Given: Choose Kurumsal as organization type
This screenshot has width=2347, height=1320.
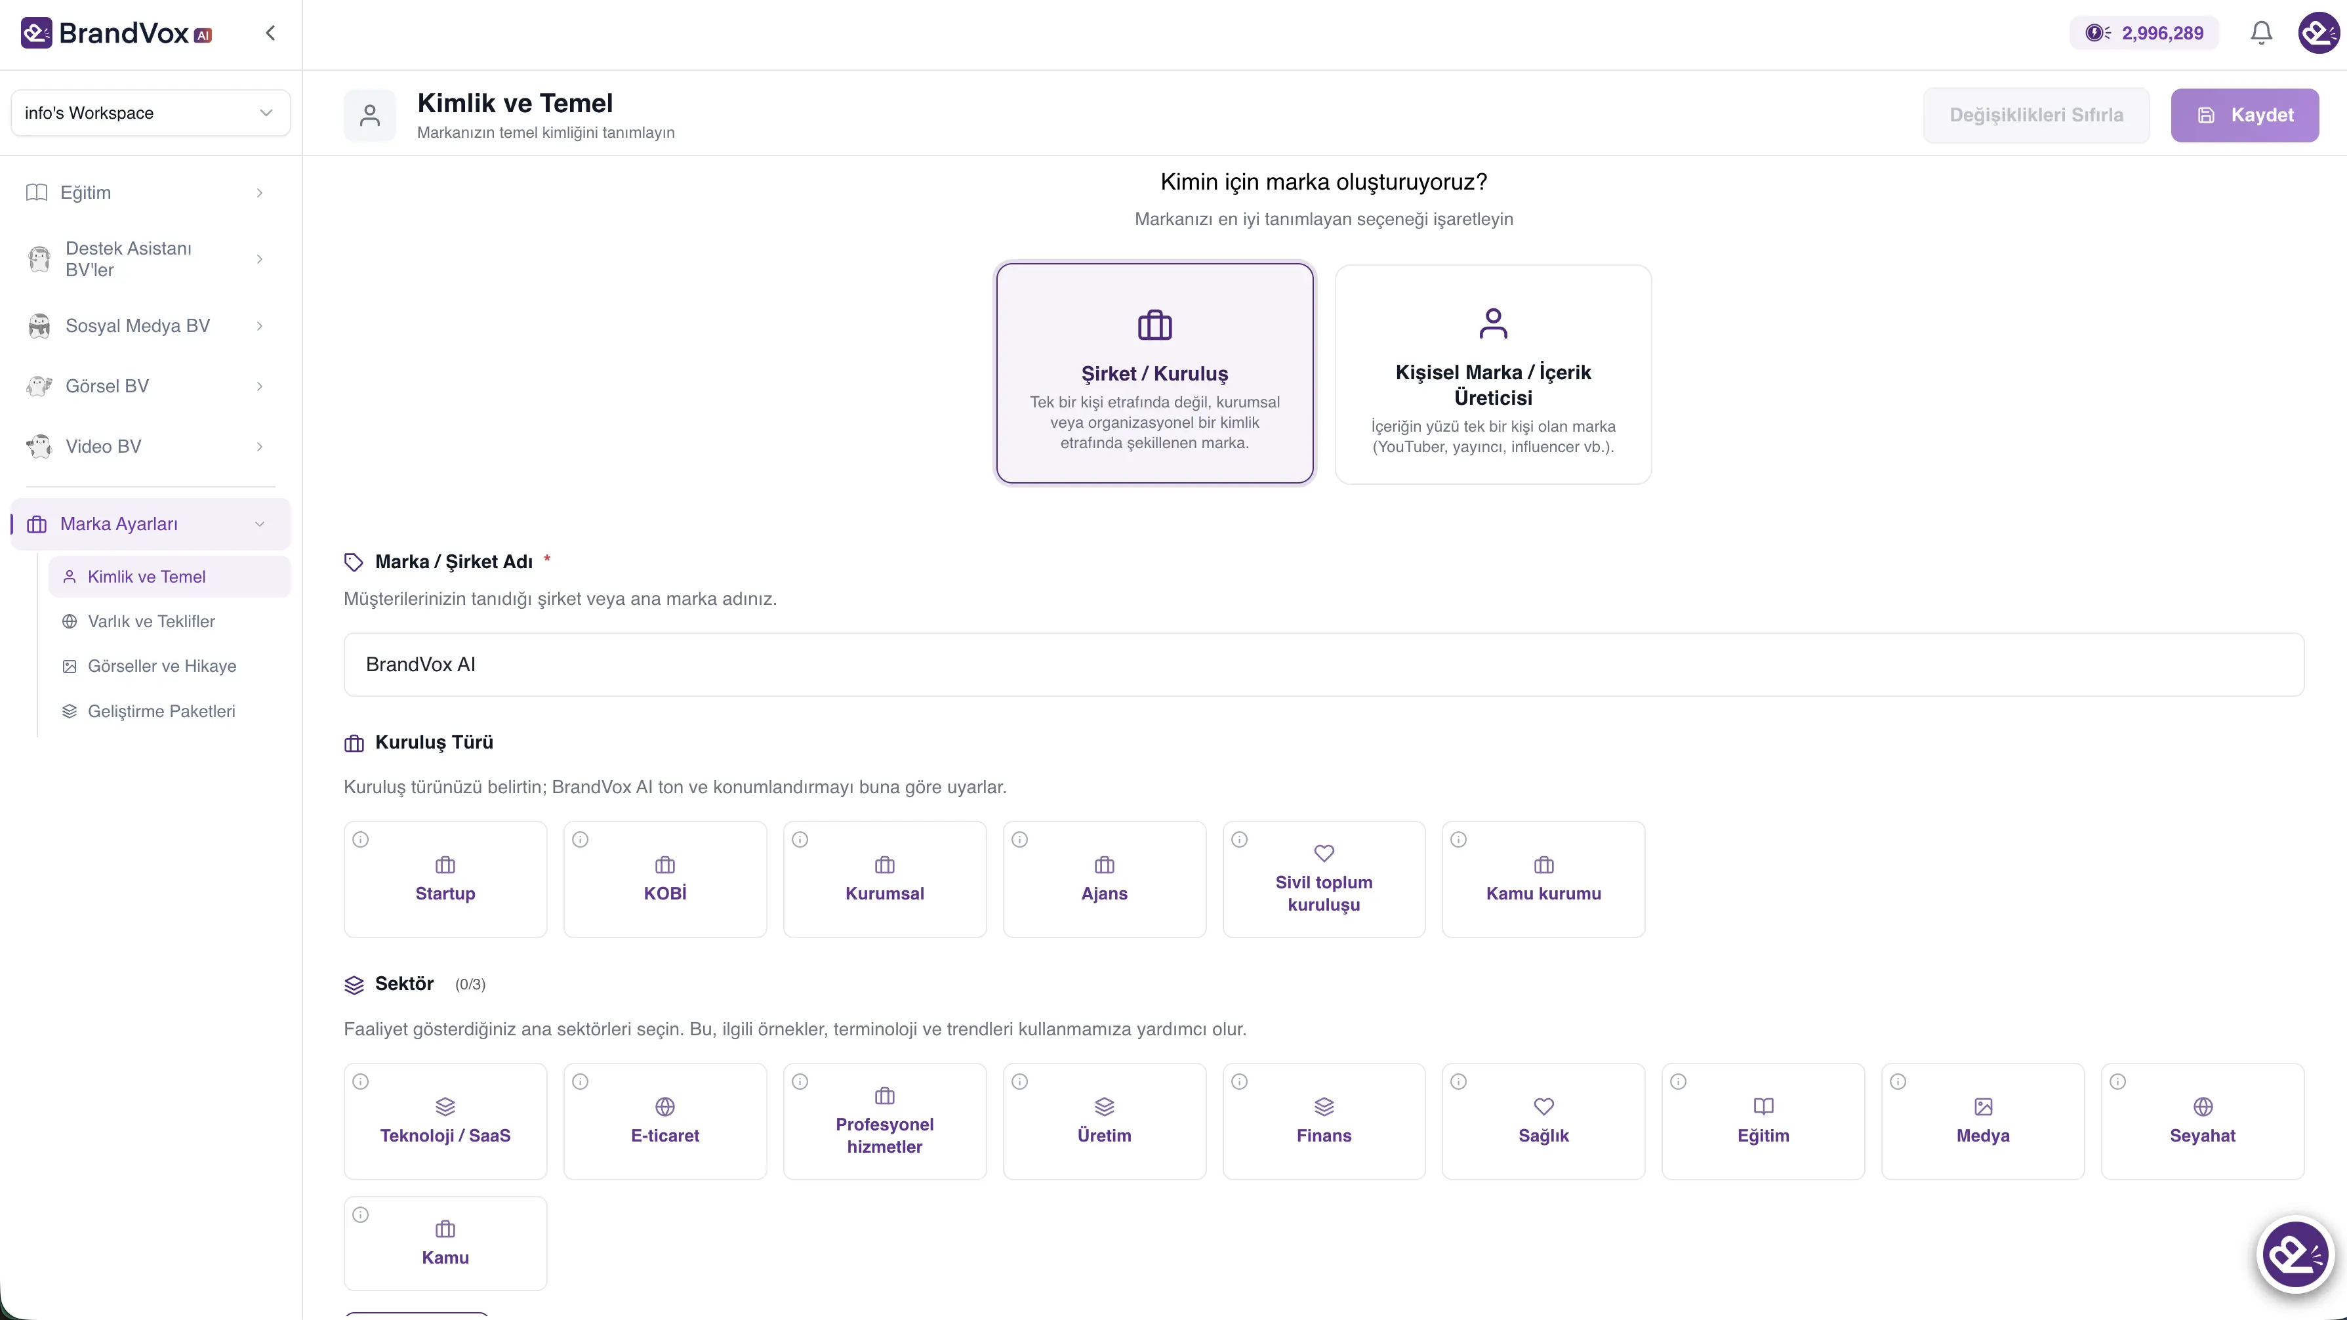Looking at the screenshot, I should pyautogui.click(x=885, y=879).
